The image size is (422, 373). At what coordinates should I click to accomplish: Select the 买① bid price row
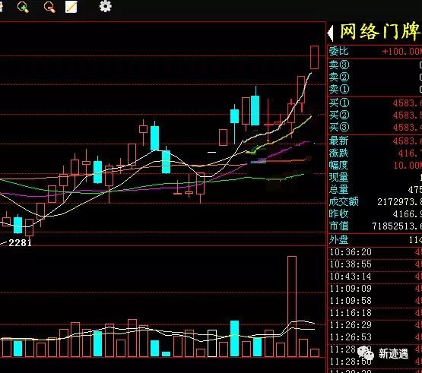(375, 103)
